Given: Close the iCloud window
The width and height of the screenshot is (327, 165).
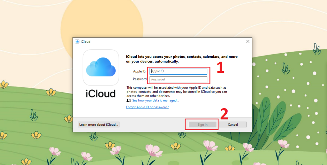Looking at the screenshot, I should pos(248,41).
